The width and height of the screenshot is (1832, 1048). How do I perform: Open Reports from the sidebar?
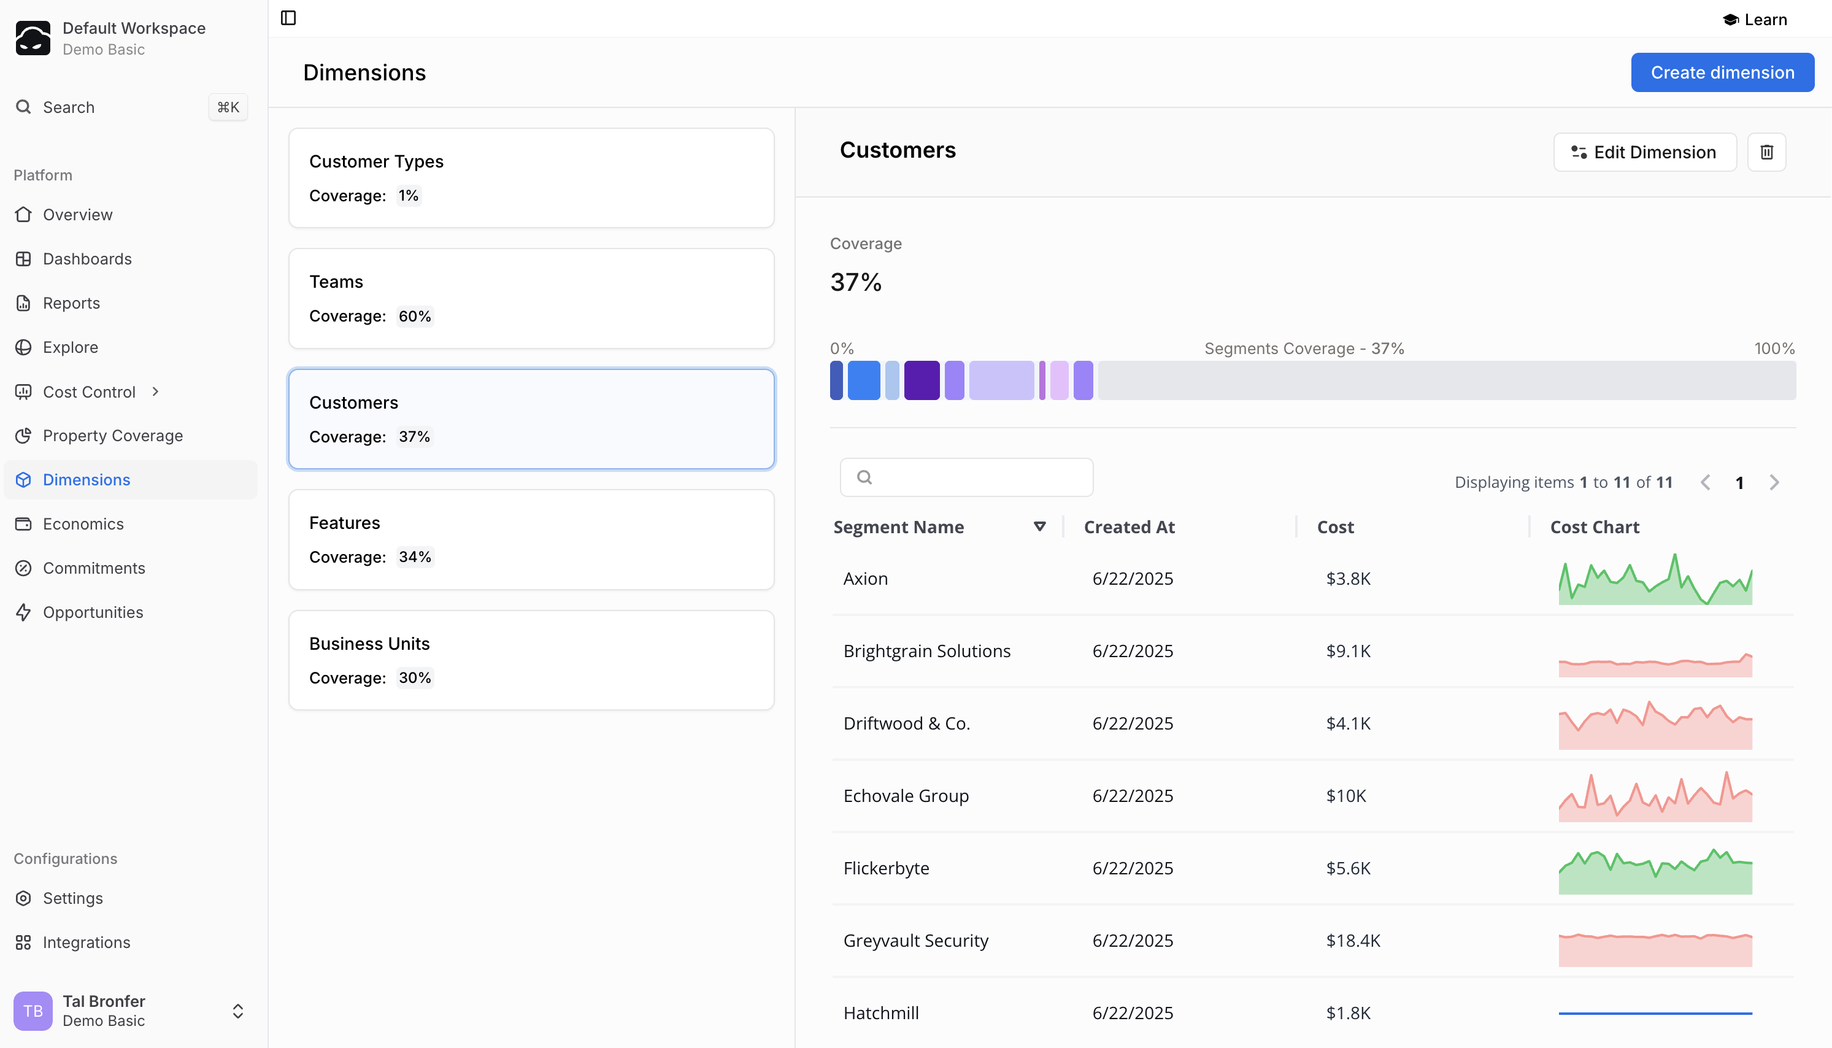point(71,303)
